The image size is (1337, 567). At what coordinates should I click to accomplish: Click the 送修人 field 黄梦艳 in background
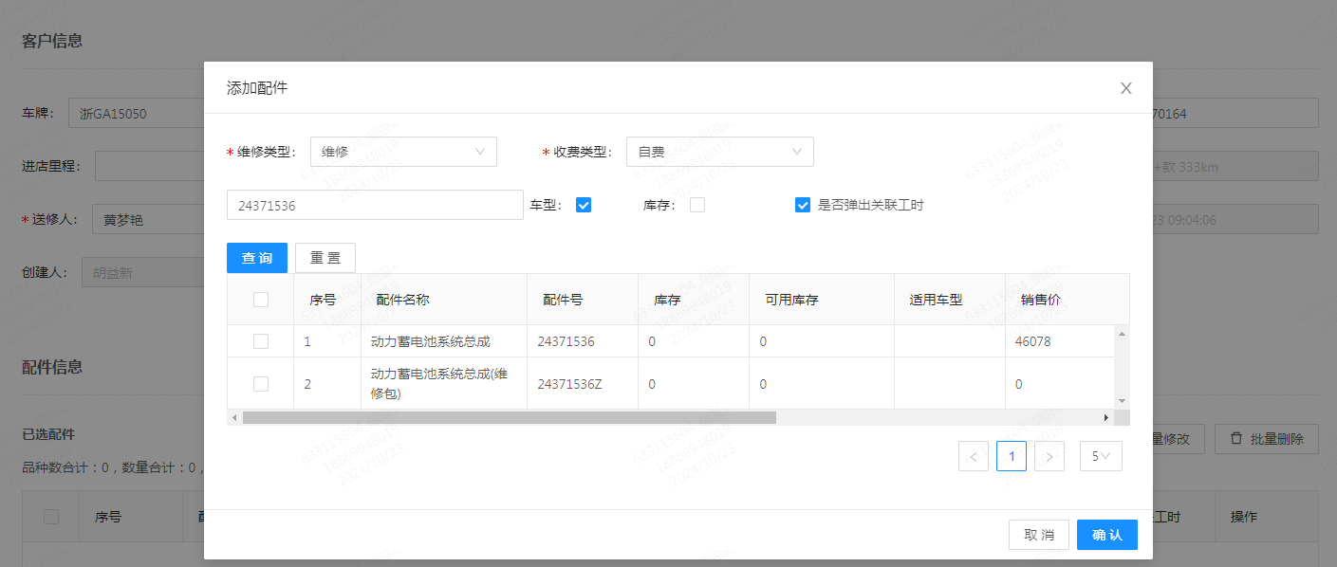148,220
